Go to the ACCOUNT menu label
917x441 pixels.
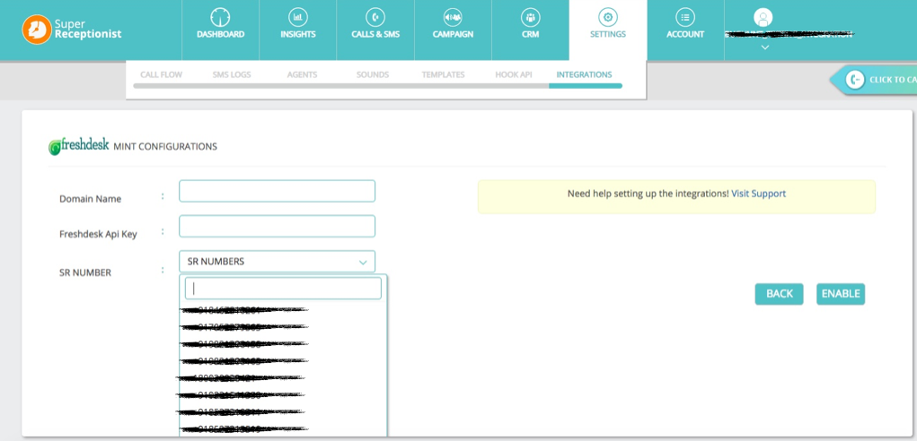[685, 34]
